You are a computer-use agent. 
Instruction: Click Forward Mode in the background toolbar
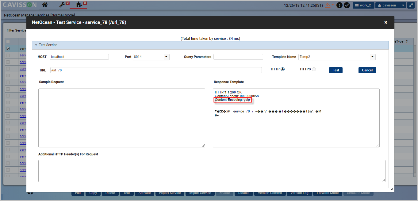coord(328,193)
